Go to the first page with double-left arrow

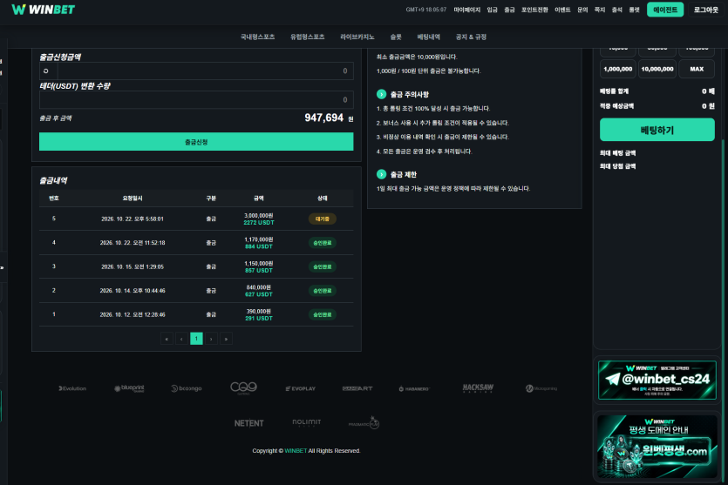coord(167,339)
